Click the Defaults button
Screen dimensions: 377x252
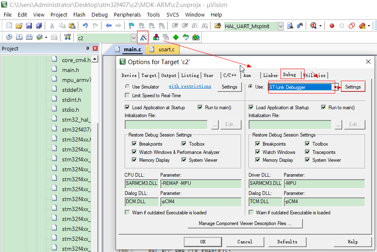[287, 242]
